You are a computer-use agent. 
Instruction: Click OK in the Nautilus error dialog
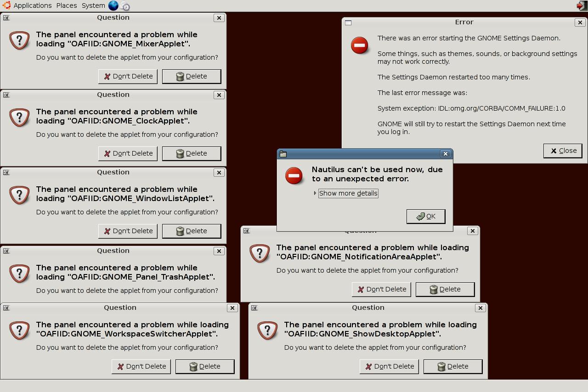(426, 216)
